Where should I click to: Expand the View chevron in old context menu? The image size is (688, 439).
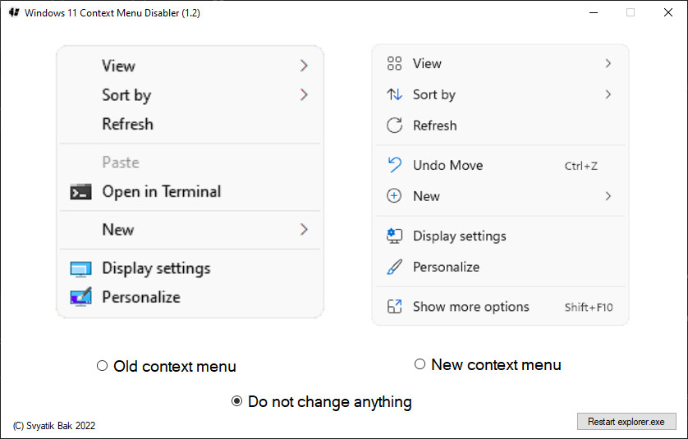304,66
